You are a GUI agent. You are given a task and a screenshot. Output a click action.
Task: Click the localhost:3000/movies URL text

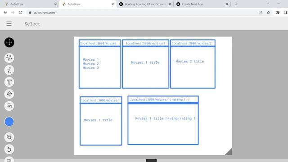coord(98,43)
